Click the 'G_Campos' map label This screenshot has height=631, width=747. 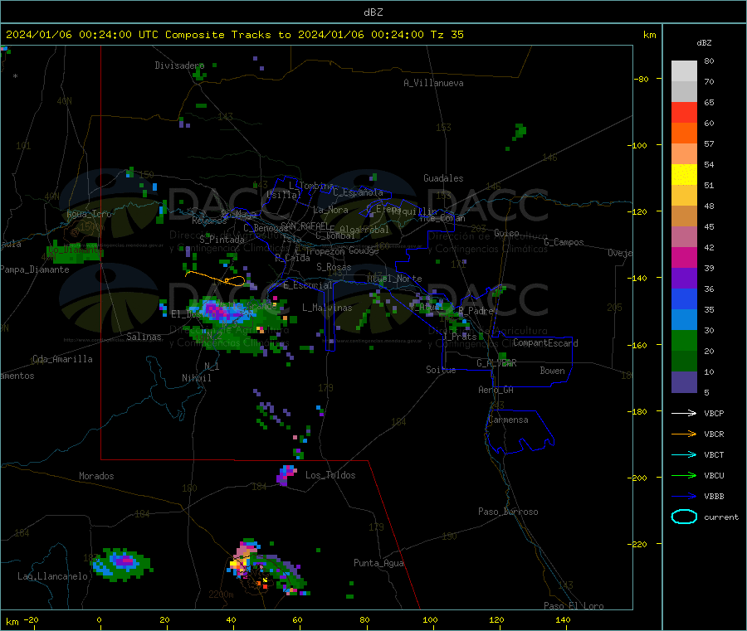tap(564, 242)
